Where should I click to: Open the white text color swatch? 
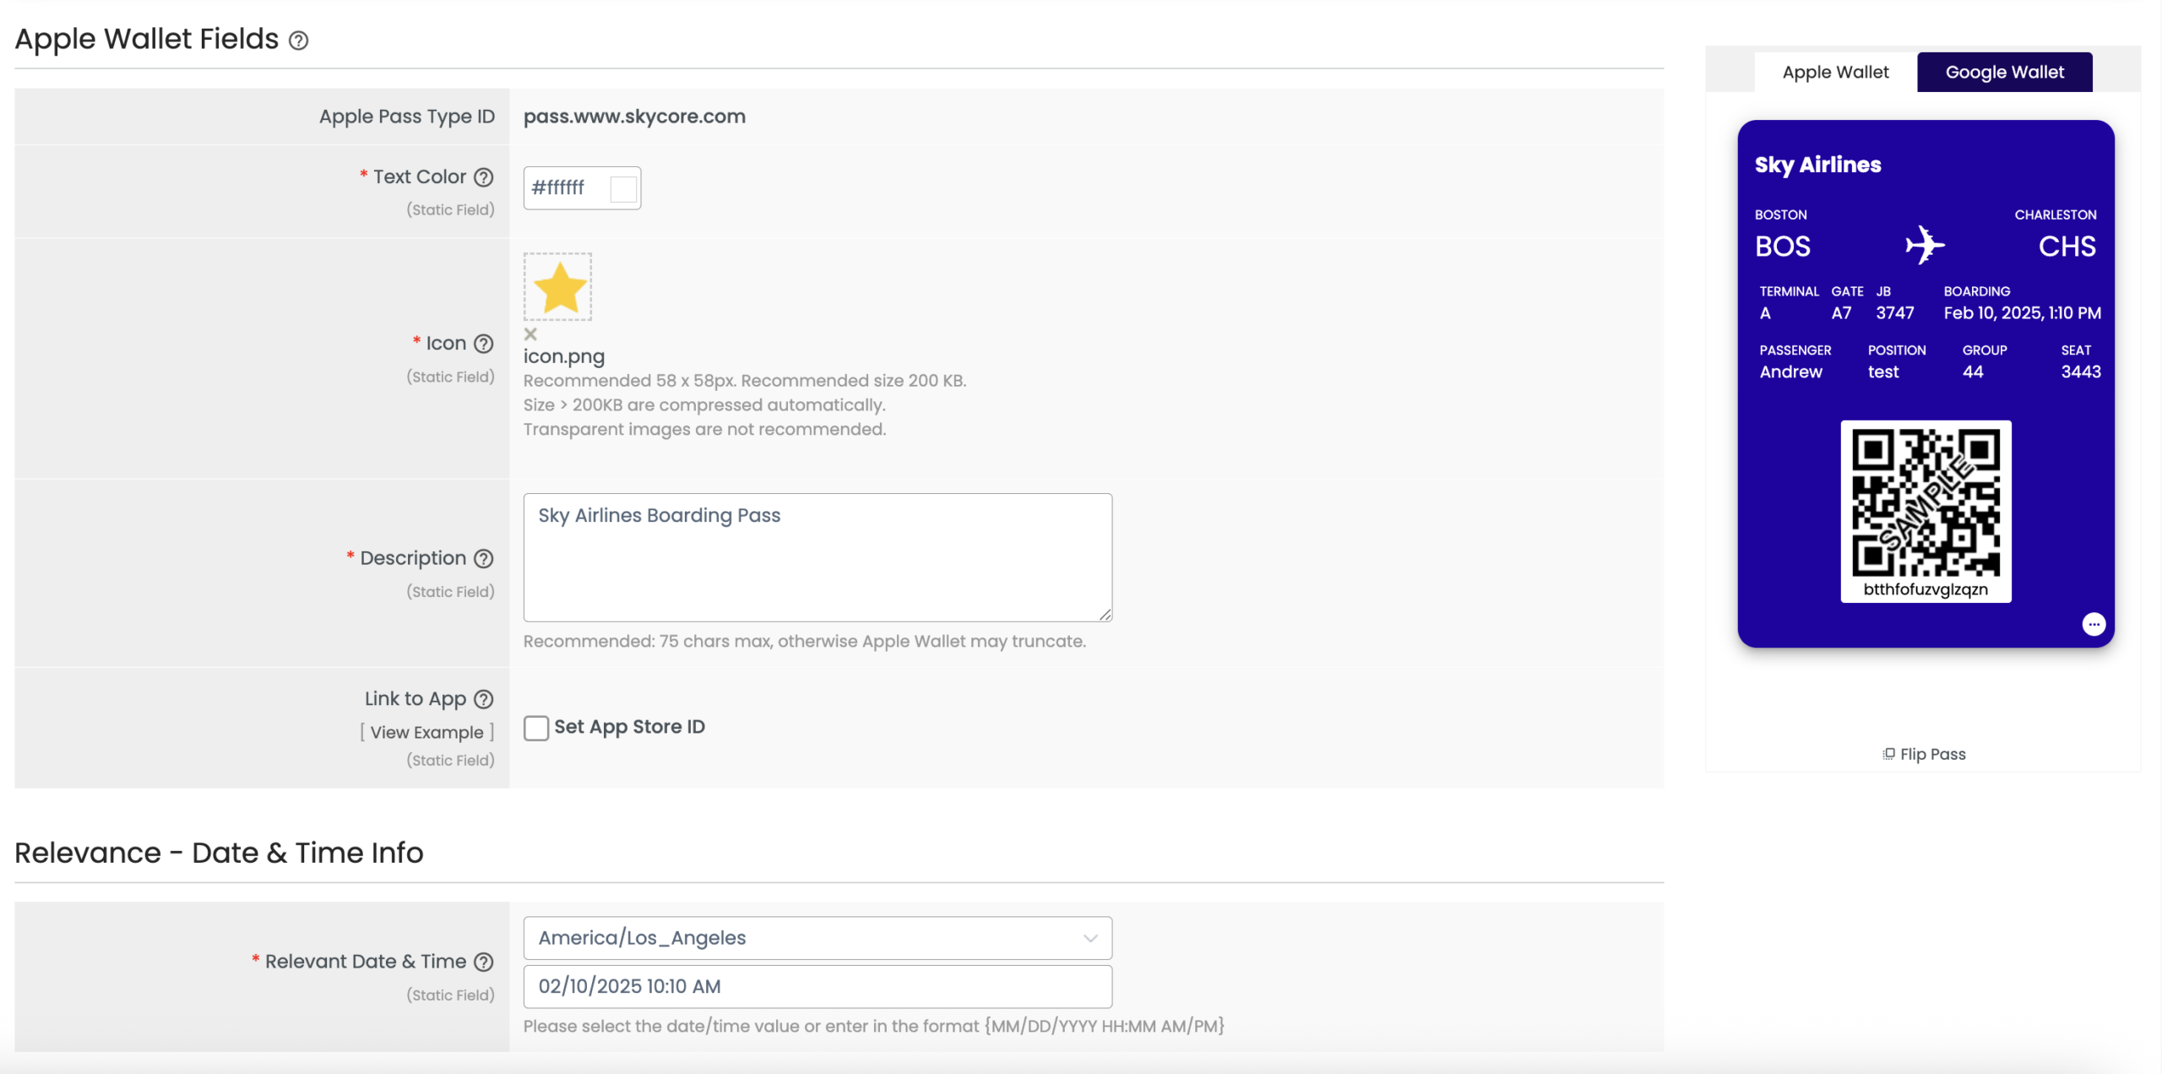click(623, 188)
